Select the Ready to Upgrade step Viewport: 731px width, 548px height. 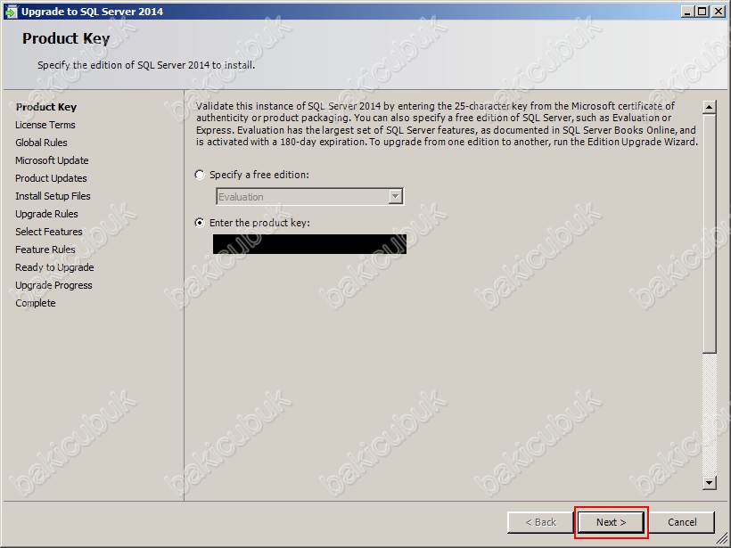(x=54, y=267)
